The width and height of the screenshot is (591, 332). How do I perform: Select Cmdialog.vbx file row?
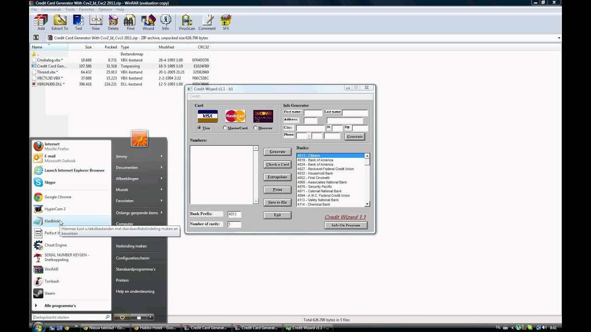(120, 60)
